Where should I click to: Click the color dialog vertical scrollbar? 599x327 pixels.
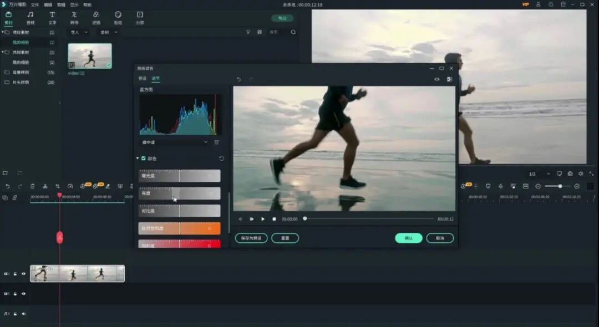(x=229, y=212)
